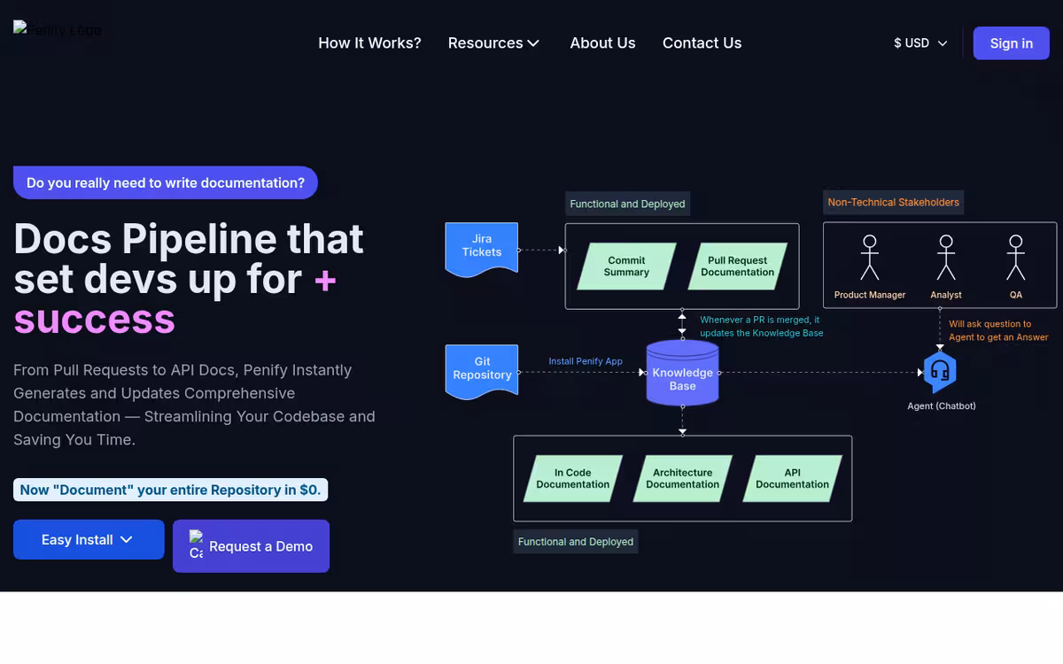Click the Penify logo in header
The height and width of the screenshot is (664, 1063).
pyautogui.click(x=57, y=29)
